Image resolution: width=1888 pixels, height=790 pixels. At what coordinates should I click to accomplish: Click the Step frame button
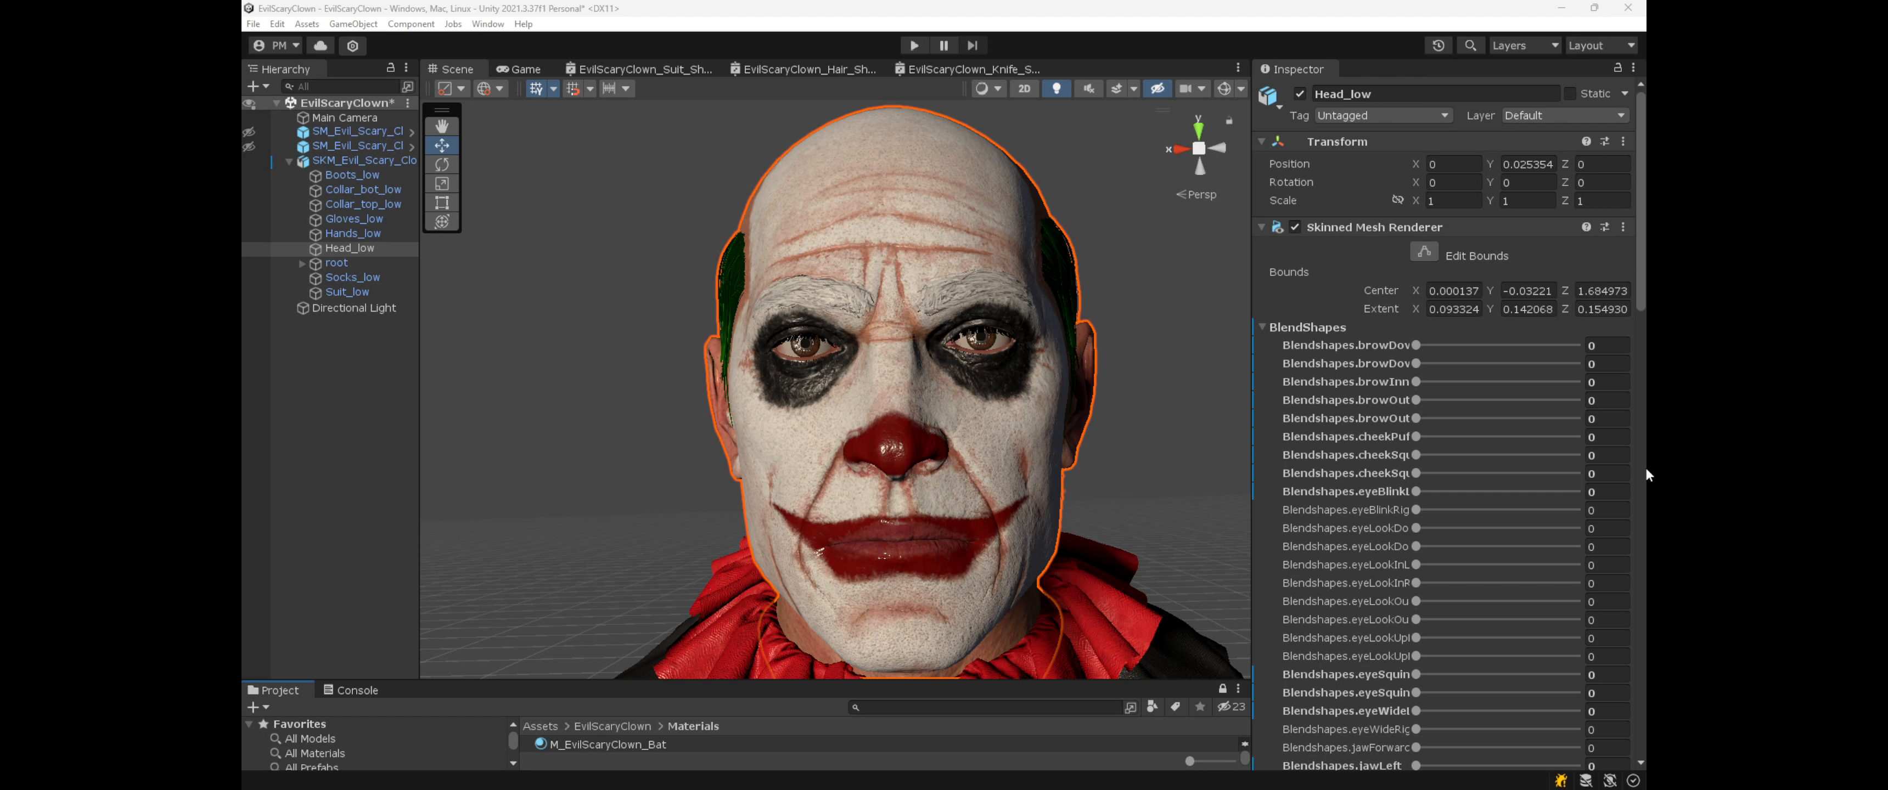coord(972,46)
